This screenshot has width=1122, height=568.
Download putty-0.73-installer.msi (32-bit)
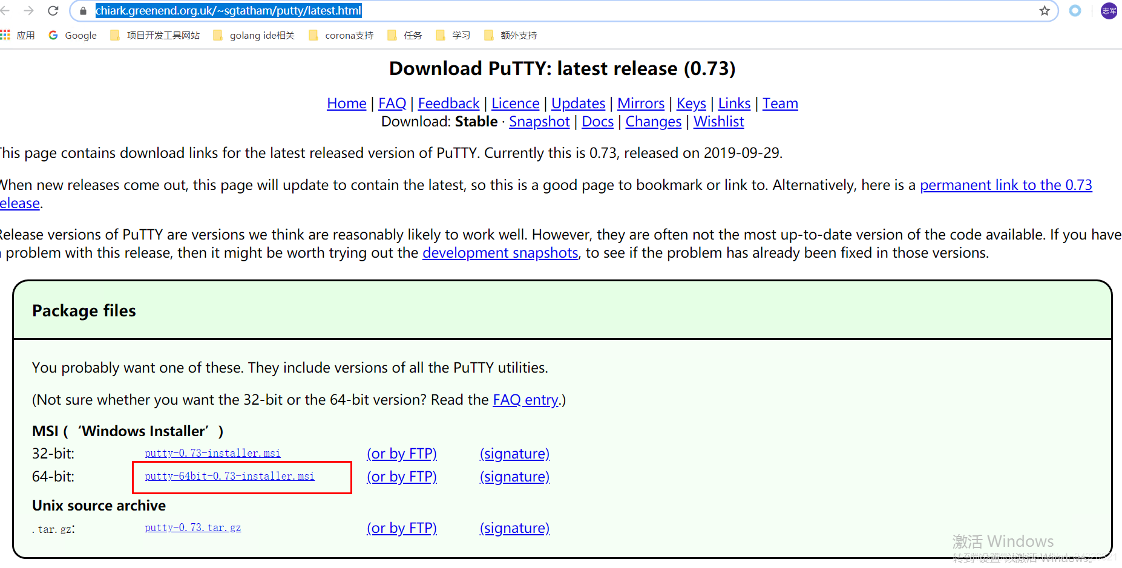click(x=212, y=453)
